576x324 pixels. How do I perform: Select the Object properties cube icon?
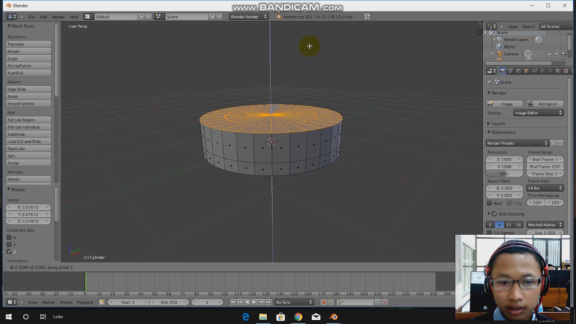[x=526, y=71]
